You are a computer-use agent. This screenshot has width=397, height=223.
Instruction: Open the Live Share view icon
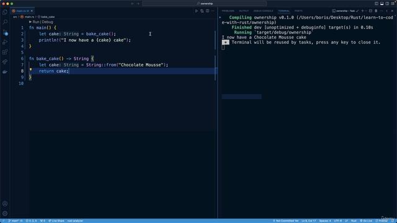point(5,62)
